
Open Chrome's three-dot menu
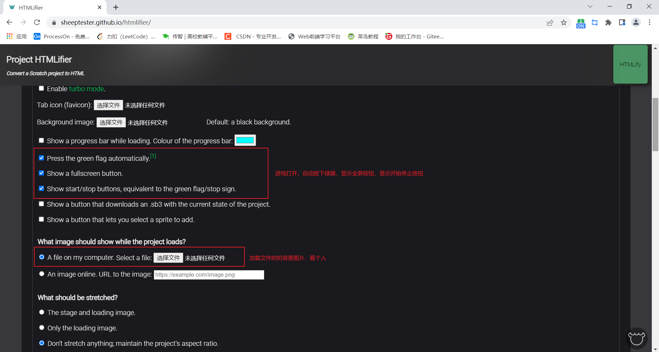pos(649,22)
